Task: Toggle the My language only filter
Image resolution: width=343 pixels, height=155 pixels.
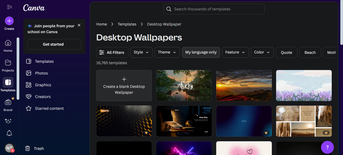Action: pos(201,52)
